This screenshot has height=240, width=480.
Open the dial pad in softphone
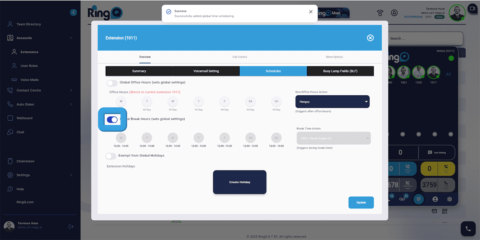click(418, 199)
